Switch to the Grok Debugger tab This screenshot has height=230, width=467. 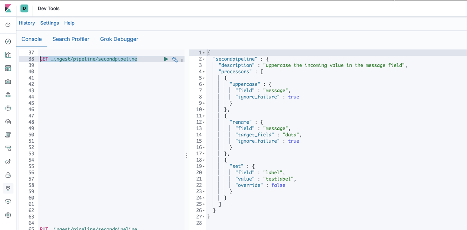click(119, 39)
